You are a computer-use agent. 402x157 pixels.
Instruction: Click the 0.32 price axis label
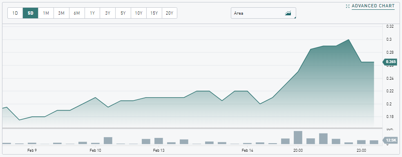[x=390, y=26]
